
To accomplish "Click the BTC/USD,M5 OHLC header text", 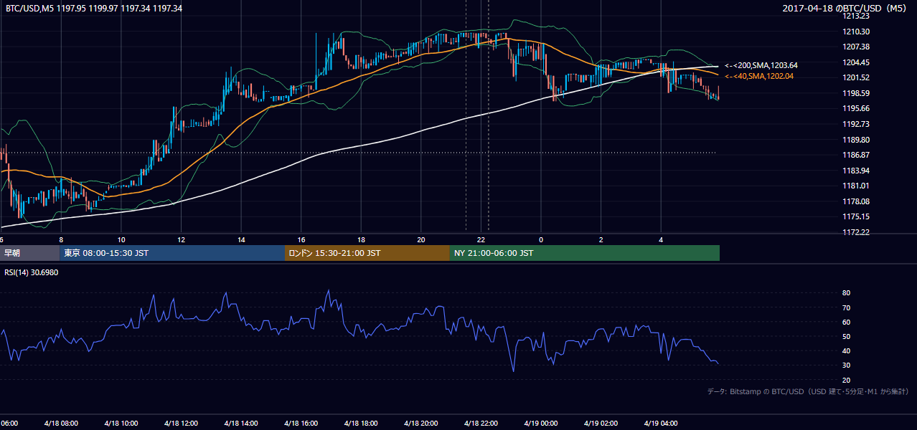I will click(x=93, y=9).
